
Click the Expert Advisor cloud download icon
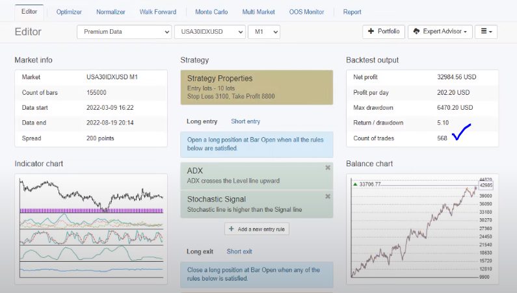point(416,31)
